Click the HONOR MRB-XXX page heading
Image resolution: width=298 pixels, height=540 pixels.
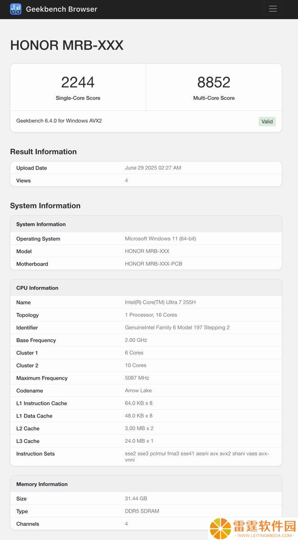coord(67,45)
